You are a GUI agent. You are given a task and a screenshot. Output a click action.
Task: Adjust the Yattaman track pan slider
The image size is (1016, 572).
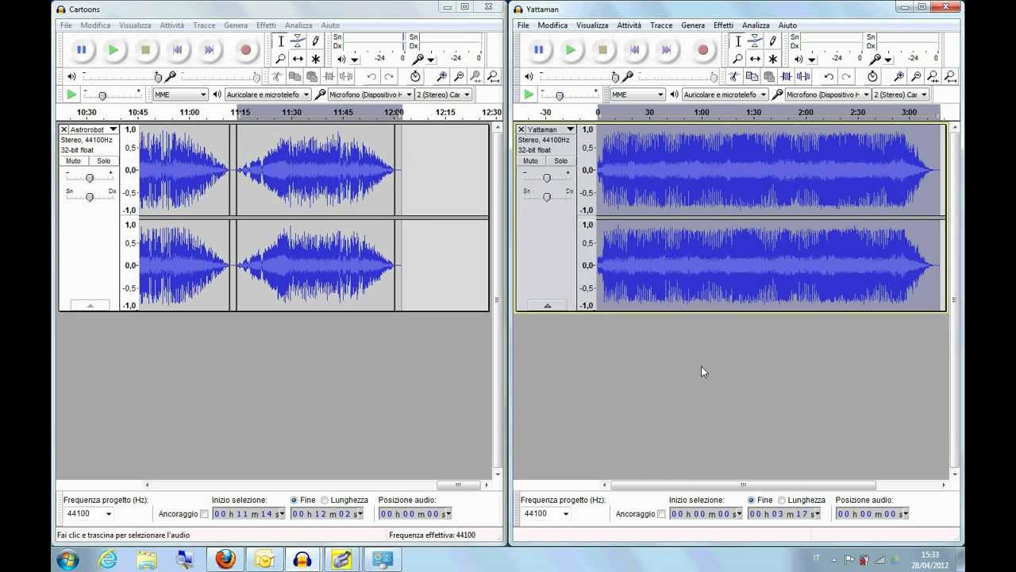[547, 196]
